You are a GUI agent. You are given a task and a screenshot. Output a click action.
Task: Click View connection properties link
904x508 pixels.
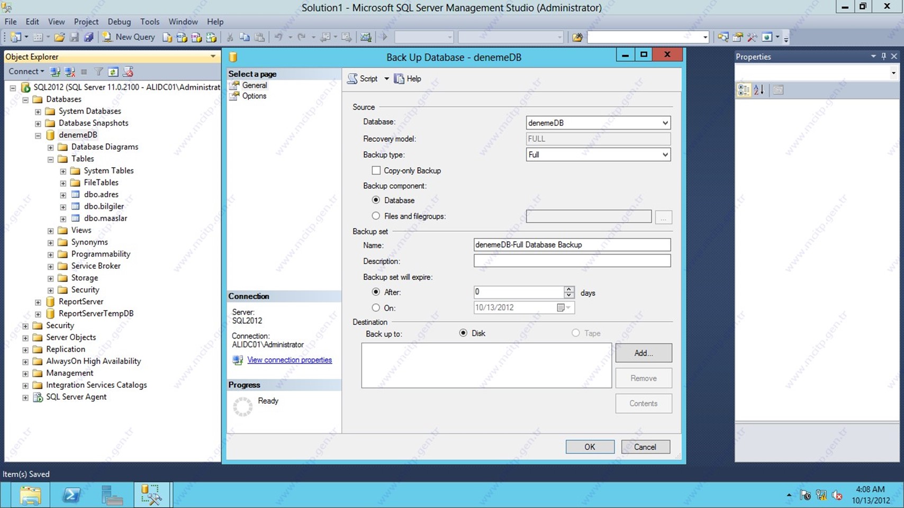pos(290,360)
